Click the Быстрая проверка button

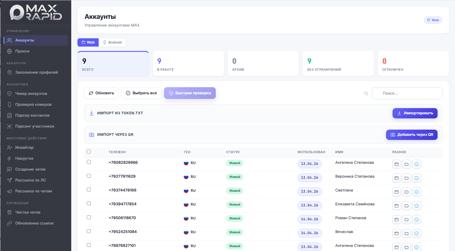[x=190, y=93]
